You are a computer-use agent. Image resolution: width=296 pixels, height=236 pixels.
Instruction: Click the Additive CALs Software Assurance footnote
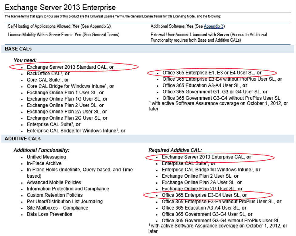pos(218,228)
